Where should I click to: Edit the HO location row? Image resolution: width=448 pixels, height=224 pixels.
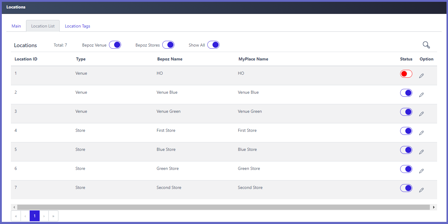pos(421,76)
